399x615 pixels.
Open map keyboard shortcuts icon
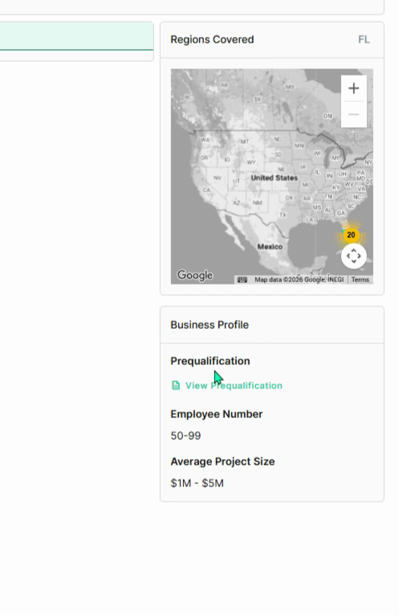(242, 280)
